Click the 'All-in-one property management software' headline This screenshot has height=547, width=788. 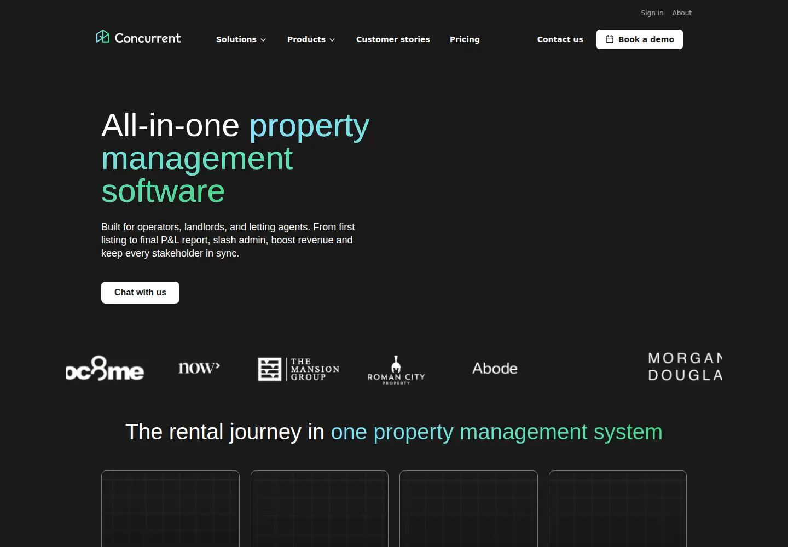tap(235, 158)
